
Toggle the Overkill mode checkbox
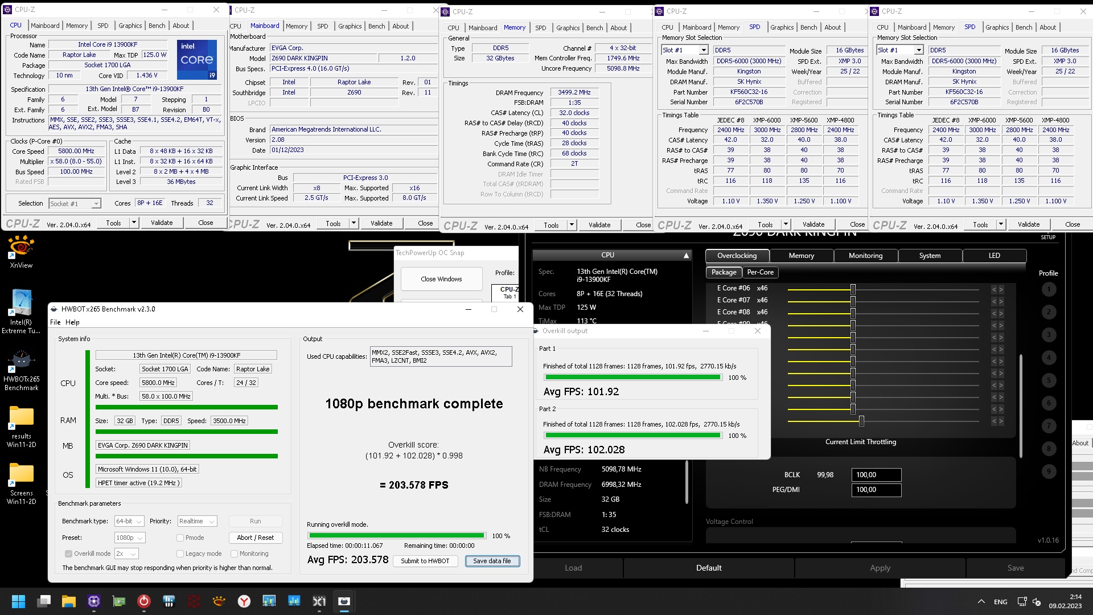[68, 553]
